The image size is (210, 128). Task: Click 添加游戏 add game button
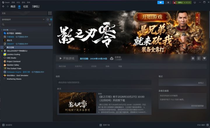(x=7, y=125)
